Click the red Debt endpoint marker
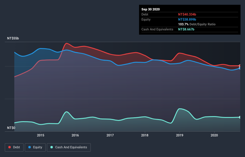 (x=240, y=66)
